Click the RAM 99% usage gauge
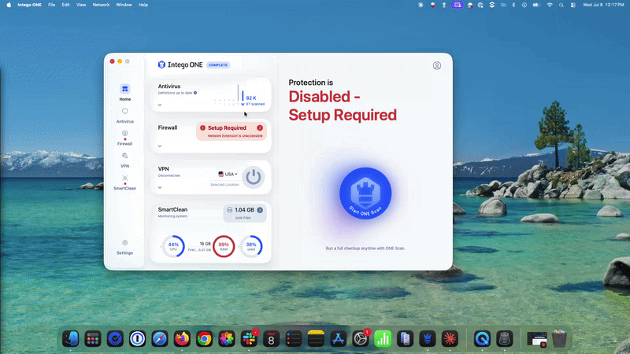The image size is (630, 354). [x=224, y=246]
